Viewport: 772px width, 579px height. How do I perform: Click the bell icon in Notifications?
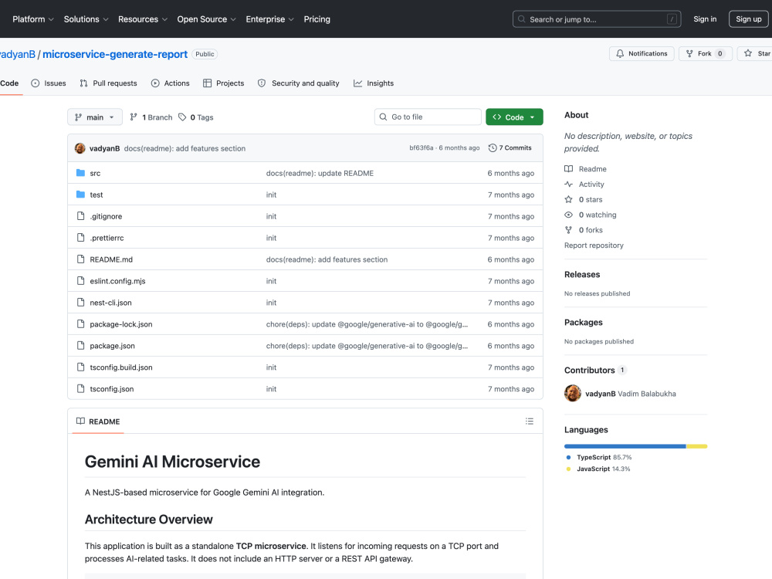pos(621,53)
